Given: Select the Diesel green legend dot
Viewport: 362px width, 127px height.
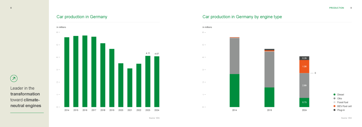Looking at the screenshot, I should click(x=334, y=94).
